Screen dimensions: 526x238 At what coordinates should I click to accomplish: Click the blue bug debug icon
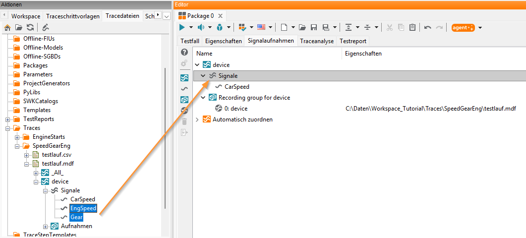[220, 28]
